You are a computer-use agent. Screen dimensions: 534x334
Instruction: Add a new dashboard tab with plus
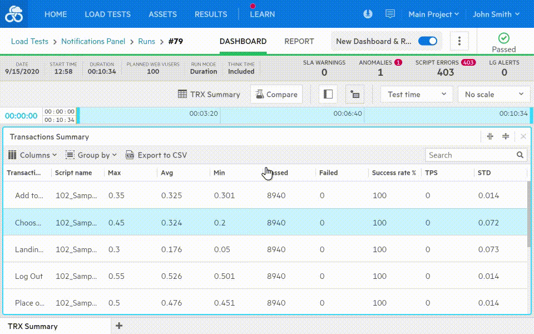tap(118, 326)
